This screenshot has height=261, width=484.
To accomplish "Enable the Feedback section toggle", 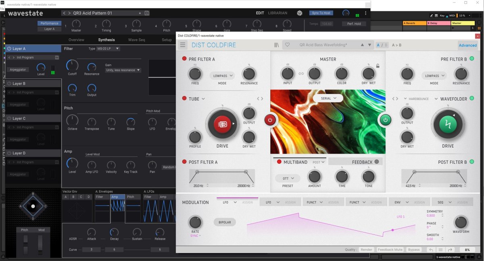I will pyautogui.click(x=377, y=162).
